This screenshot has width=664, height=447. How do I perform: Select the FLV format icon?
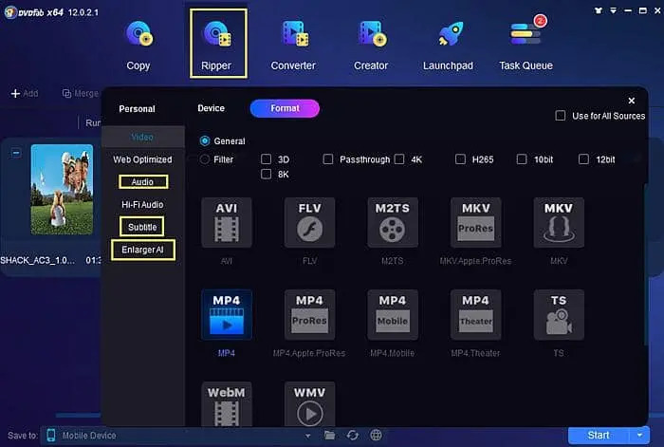pos(309,223)
